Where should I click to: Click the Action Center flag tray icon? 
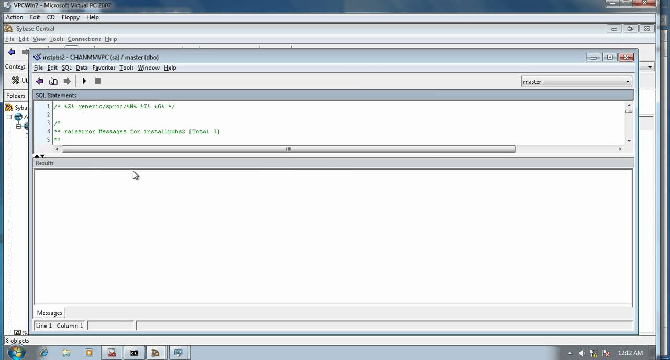(x=606, y=353)
